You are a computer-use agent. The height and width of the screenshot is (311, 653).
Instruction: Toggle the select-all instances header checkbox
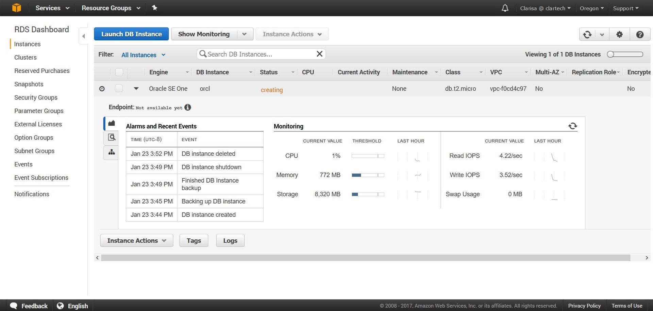point(119,72)
